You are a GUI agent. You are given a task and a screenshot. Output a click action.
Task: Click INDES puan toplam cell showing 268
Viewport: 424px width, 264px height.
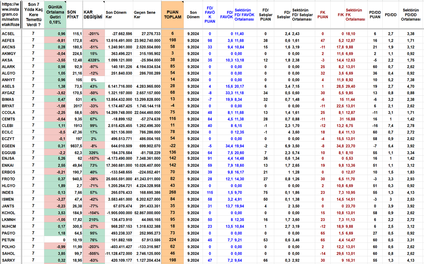(172, 192)
